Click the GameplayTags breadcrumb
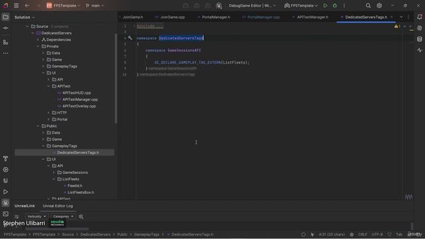The height and width of the screenshot is (239, 425). click(x=146, y=234)
